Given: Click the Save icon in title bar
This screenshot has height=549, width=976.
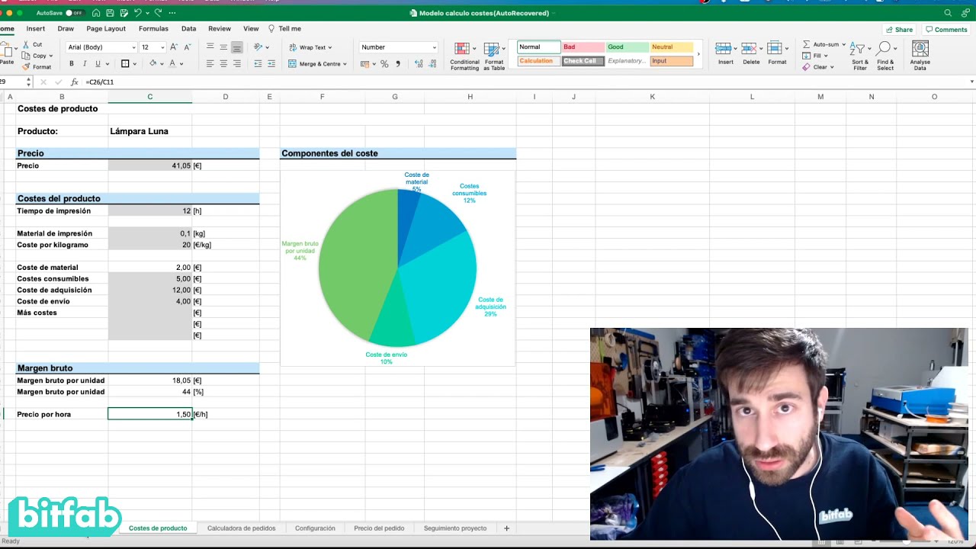Looking at the screenshot, I should 110,13.
